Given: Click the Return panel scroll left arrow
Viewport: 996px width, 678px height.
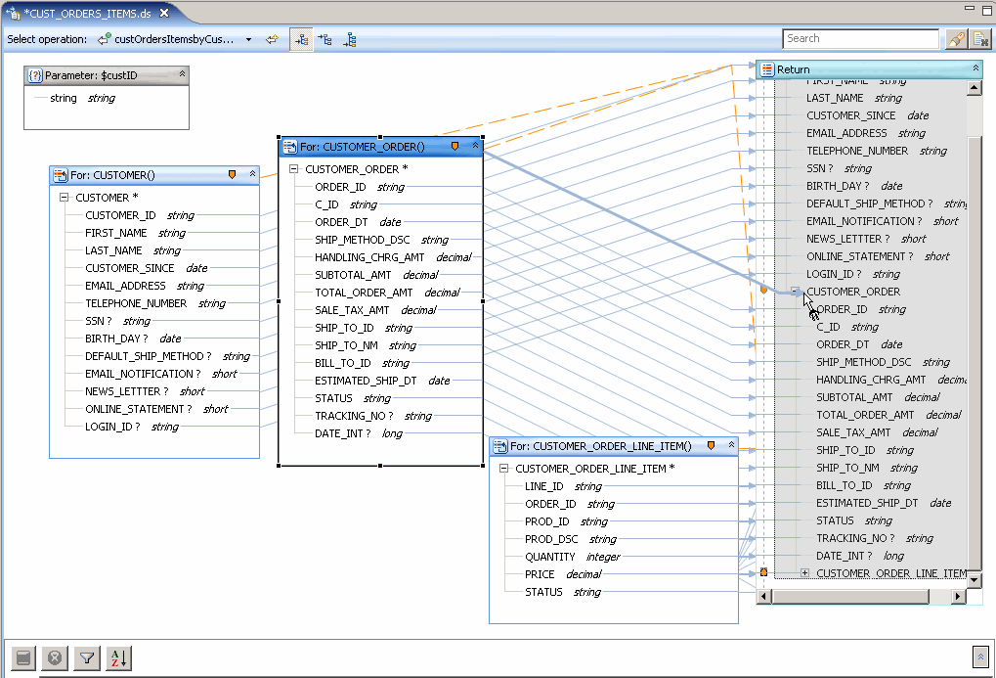Looking at the screenshot, I should click(x=764, y=596).
